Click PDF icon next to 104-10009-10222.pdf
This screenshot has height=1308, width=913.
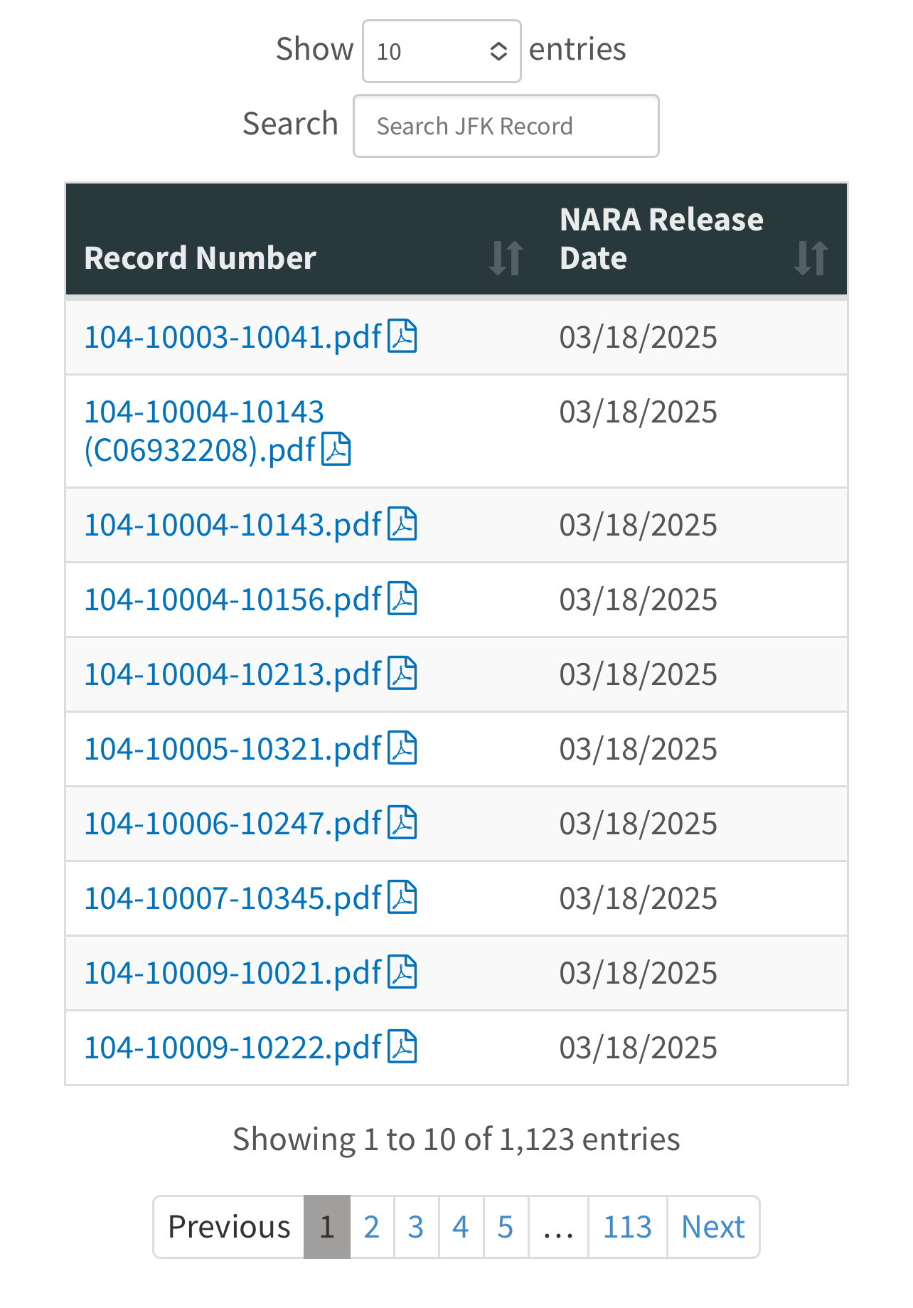[402, 1047]
